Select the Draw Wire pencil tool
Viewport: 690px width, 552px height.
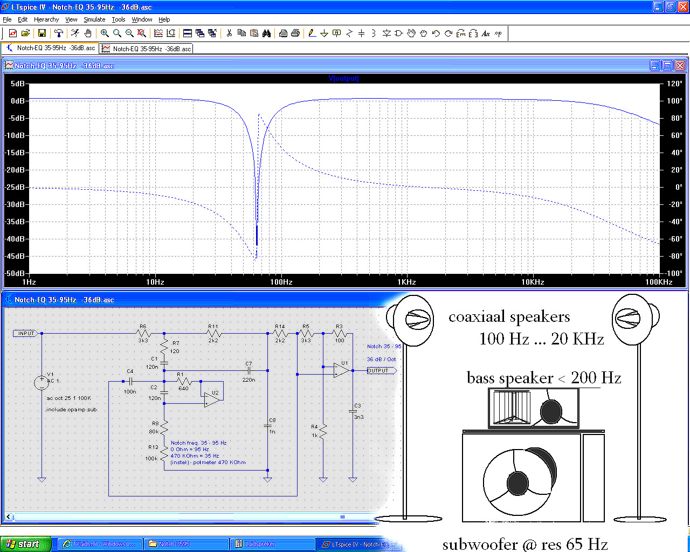tap(312, 33)
